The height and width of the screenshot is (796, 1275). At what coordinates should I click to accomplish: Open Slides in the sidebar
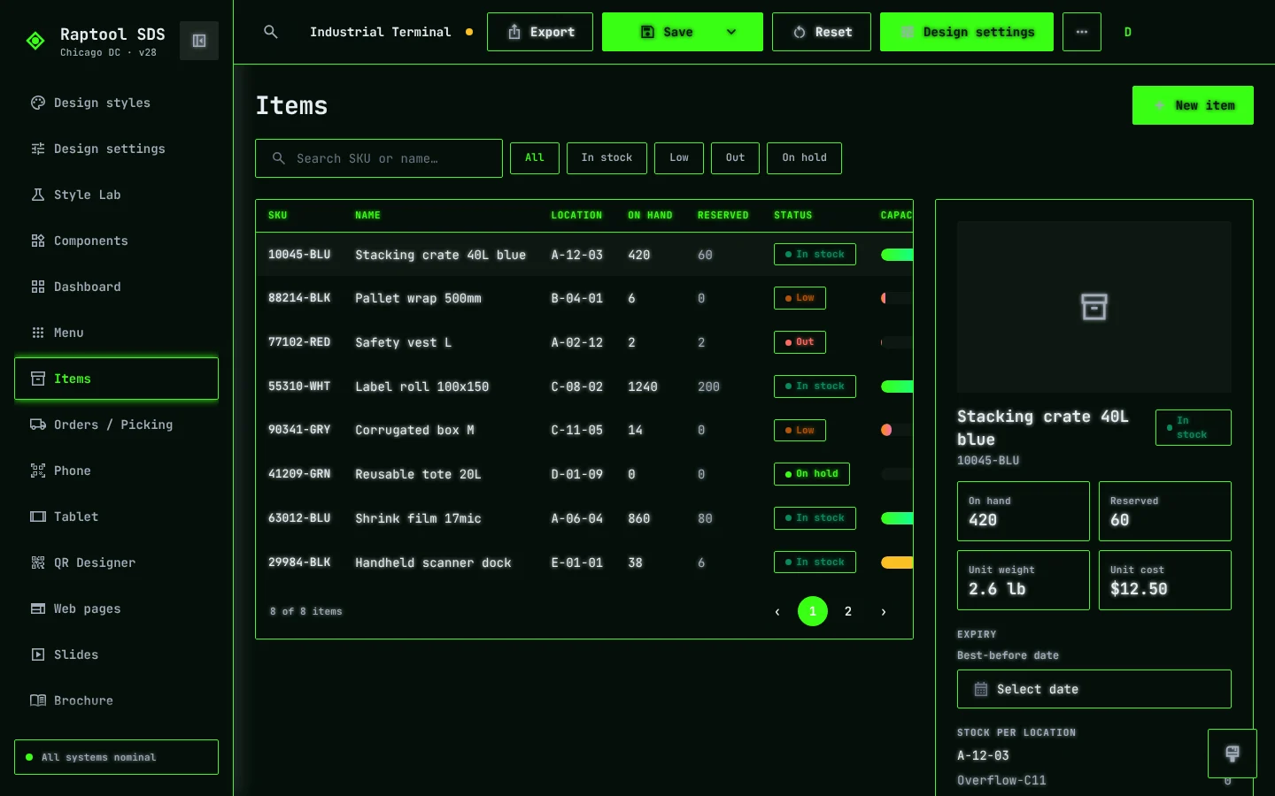(x=116, y=654)
